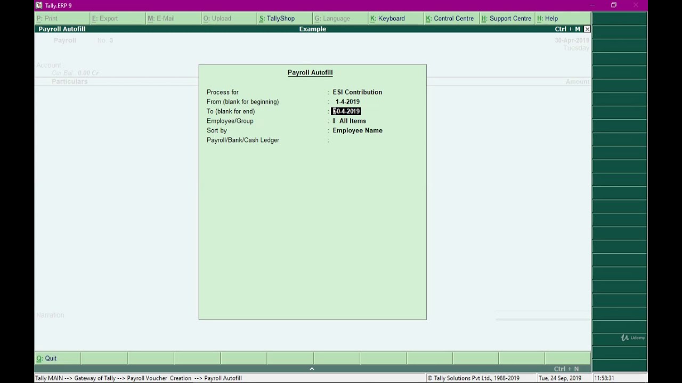
Task: Open the Control Centre
Action: click(x=450, y=19)
